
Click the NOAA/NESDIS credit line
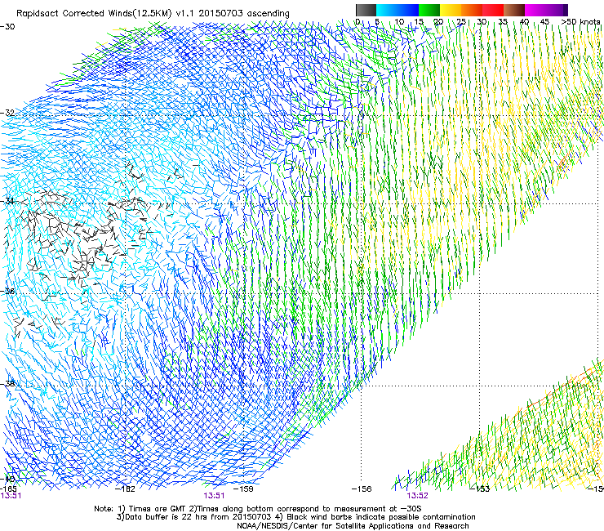(x=353, y=526)
